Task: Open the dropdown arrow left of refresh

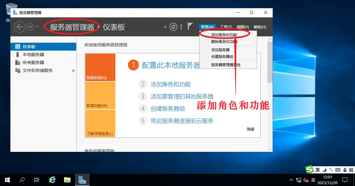Action: point(165,27)
